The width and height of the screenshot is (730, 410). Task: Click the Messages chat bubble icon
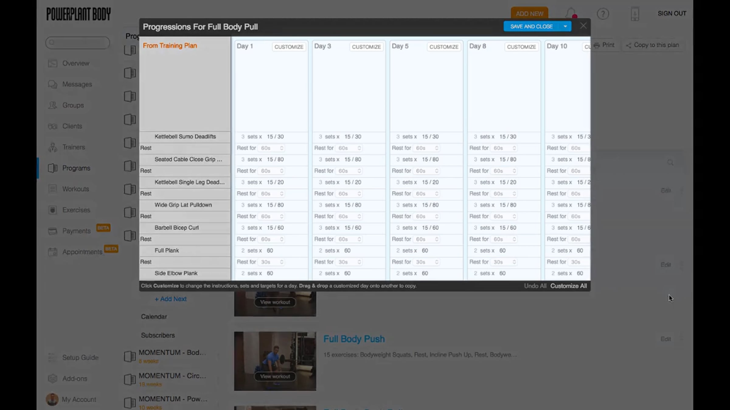click(53, 84)
